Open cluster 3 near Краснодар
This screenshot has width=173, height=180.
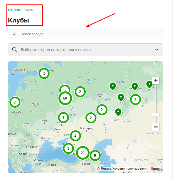tap(68, 148)
